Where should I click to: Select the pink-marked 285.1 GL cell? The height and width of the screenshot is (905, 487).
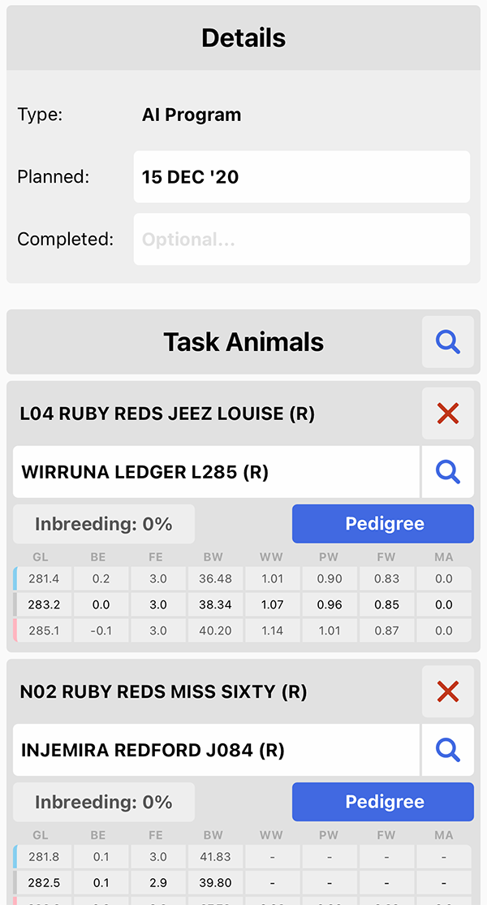(43, 631)
